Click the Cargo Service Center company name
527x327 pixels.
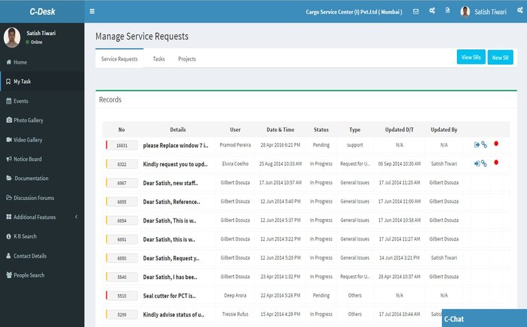click(x=354, y=12)
